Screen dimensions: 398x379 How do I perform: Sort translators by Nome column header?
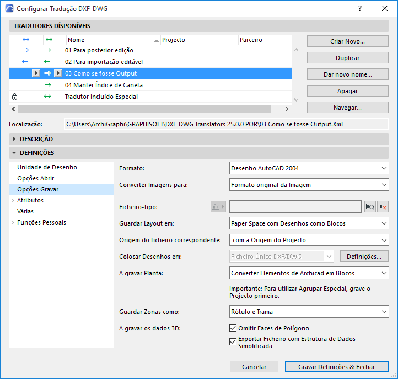click(x=113, y=40)
